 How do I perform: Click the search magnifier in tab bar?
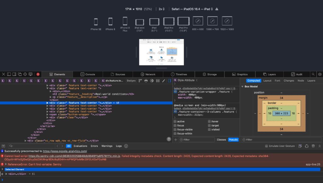(313, 74)
